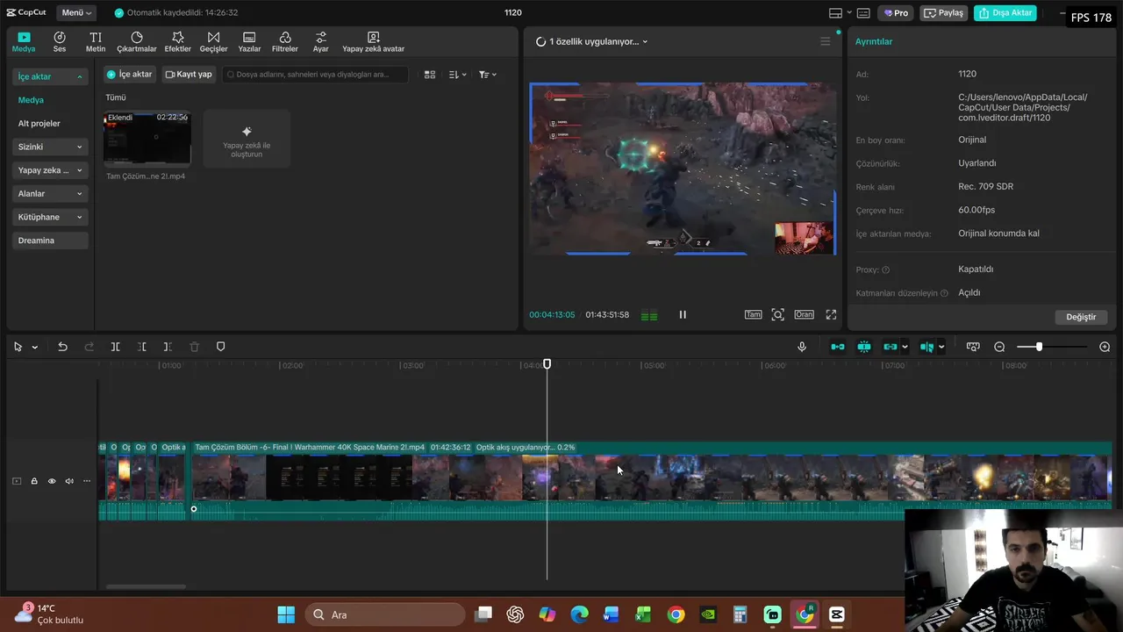The image size is (1123, 632).
Task: Focus the media search field
Action: pos(315,75)
